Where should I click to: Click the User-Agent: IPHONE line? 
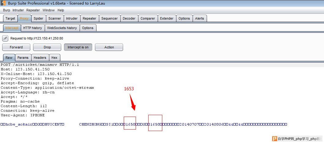[23, 115]
